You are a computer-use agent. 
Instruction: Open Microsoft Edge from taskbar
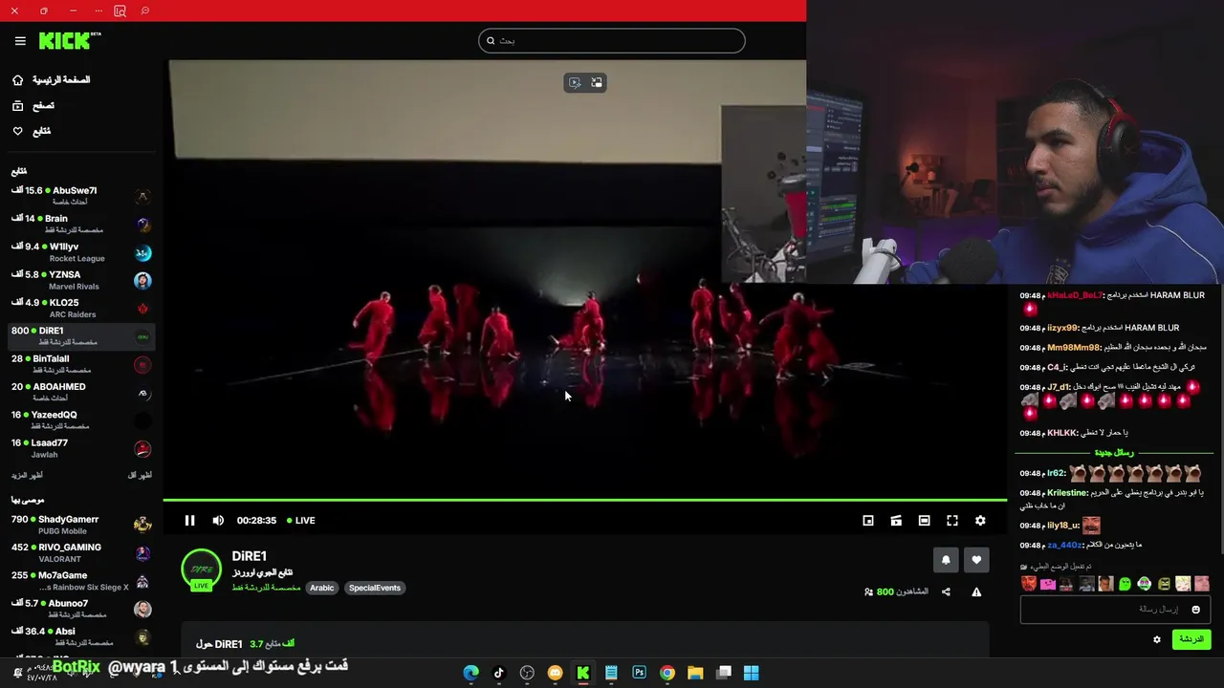470,673
